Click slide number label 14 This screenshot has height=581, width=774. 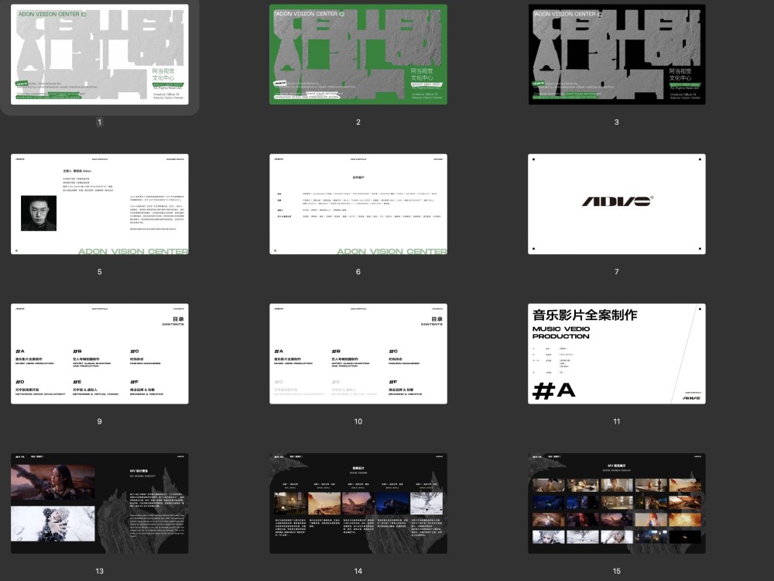tap(358, 571)
